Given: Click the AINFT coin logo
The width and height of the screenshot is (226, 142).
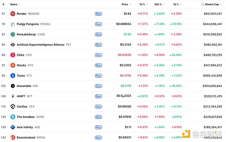Looking at the screenshot, I should point(13,96).
